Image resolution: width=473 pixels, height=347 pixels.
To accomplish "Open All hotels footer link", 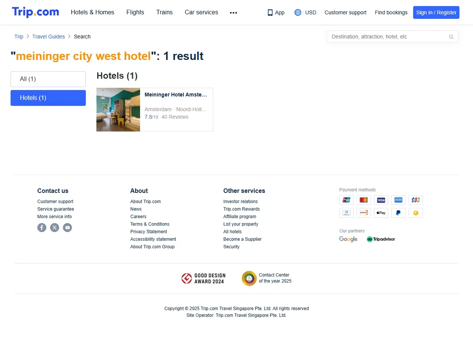I will tap(232, 232).
